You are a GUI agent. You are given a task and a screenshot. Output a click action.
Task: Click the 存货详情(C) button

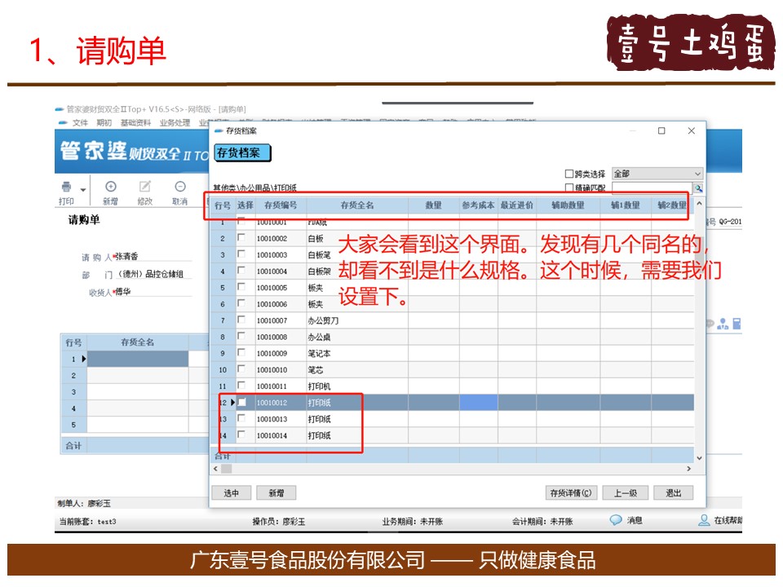coord(571,493)
